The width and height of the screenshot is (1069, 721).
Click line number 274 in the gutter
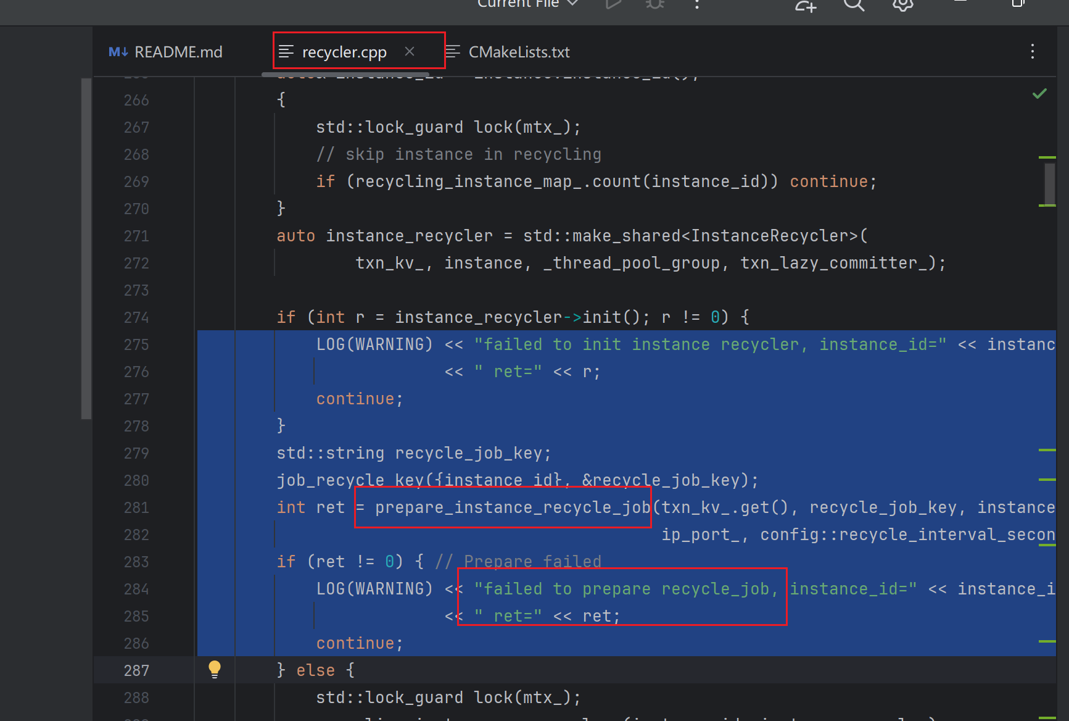(136, 317)
